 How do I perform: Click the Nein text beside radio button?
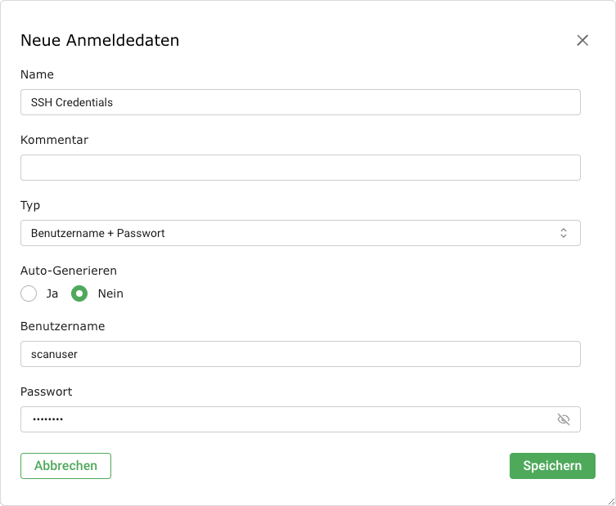110,293
